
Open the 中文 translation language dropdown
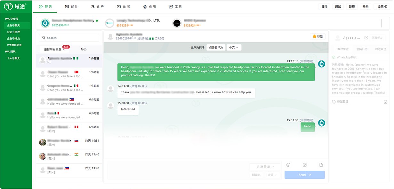coord(234,47)
